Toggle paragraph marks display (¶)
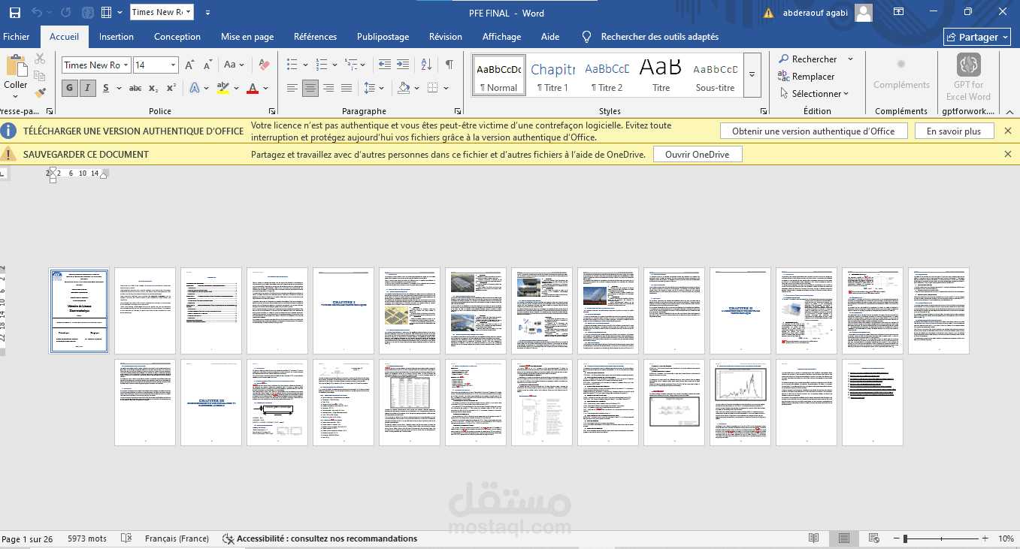 449,65
